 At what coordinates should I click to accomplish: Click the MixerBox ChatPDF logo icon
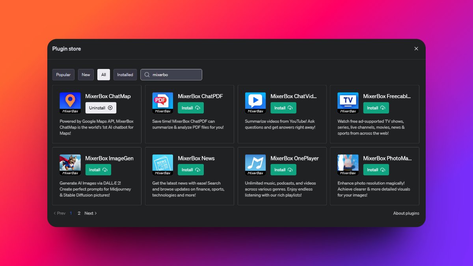click(x=163, y=103)
